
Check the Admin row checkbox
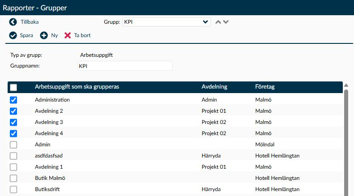coord(13,145)
